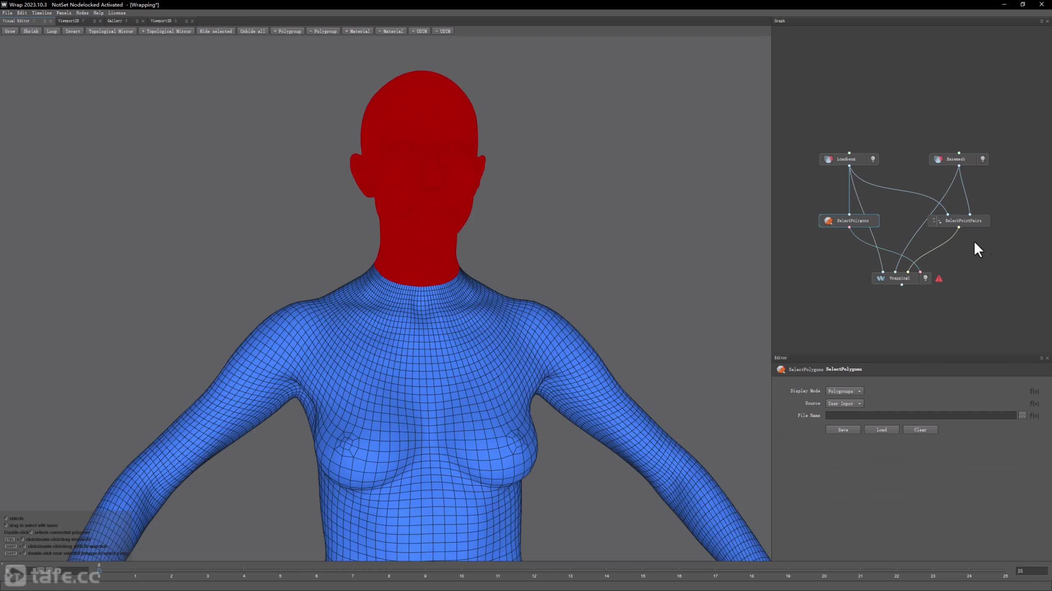The height and width of the screenshot is (591, 1052).
Task: Click the red warning triangle beside Wrapping1
Action: pos(939,279)
